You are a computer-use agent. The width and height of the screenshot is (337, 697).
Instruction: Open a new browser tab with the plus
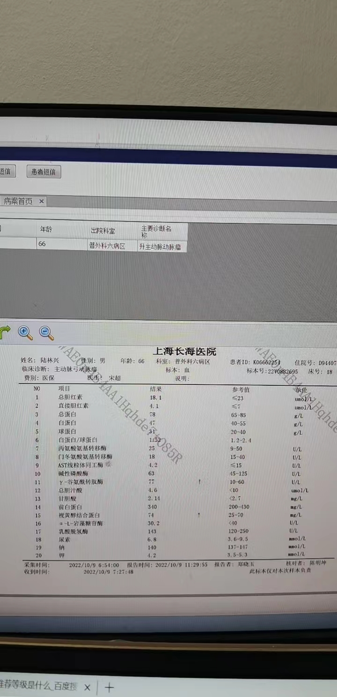(x=109, y=688)
